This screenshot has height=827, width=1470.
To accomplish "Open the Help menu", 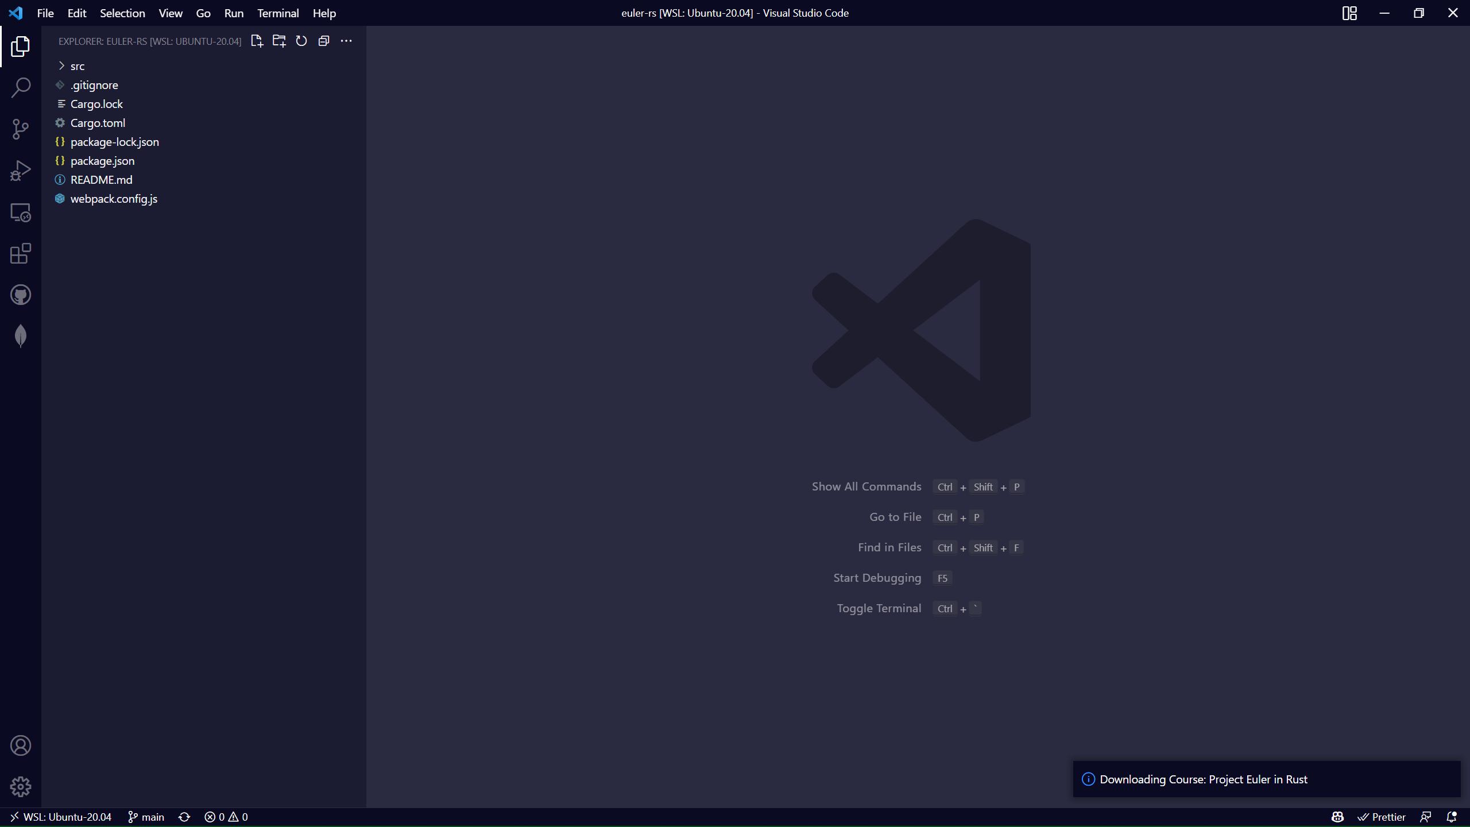I will click(324, 13).
